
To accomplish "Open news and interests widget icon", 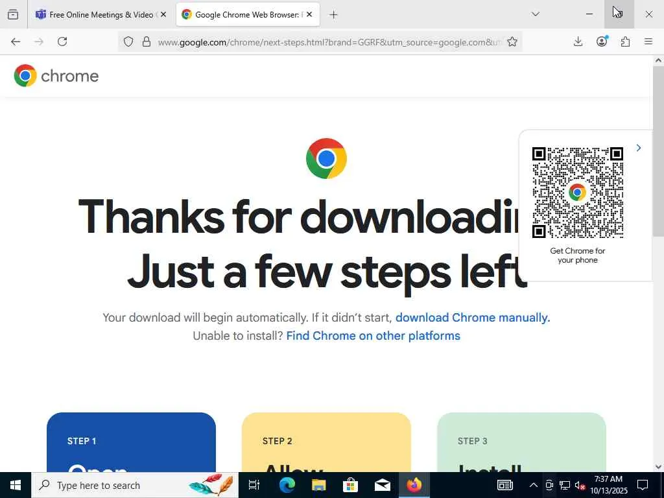I will (x=504, y=485).
